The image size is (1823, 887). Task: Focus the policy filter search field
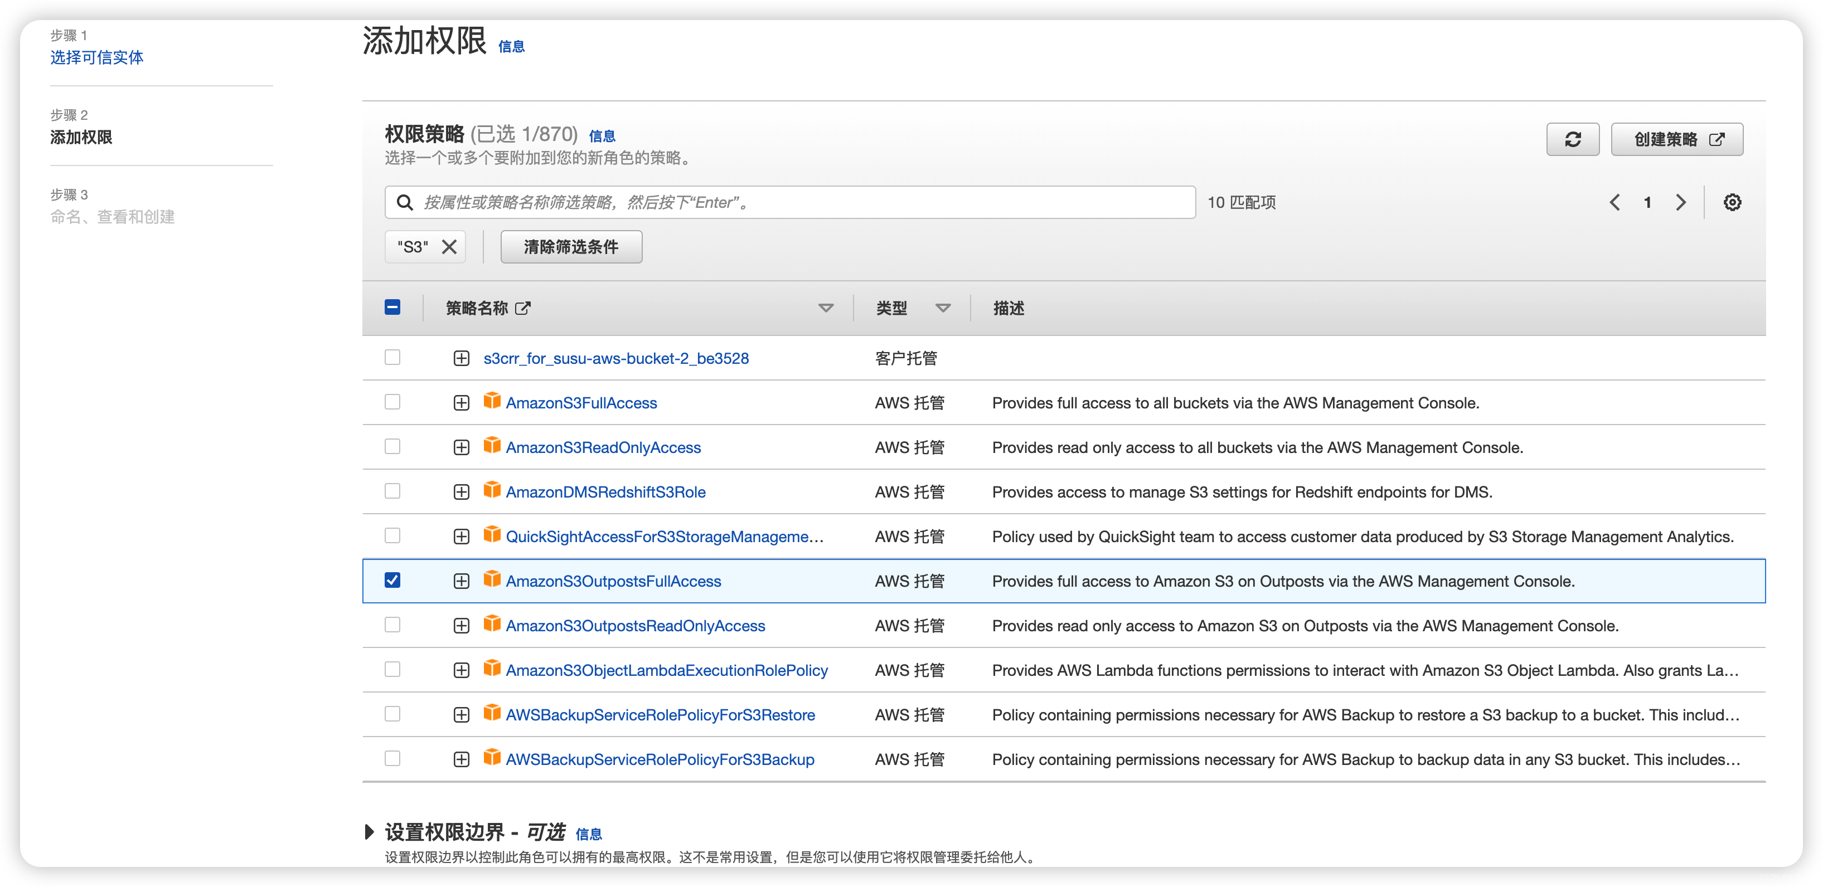pos(790,203)
